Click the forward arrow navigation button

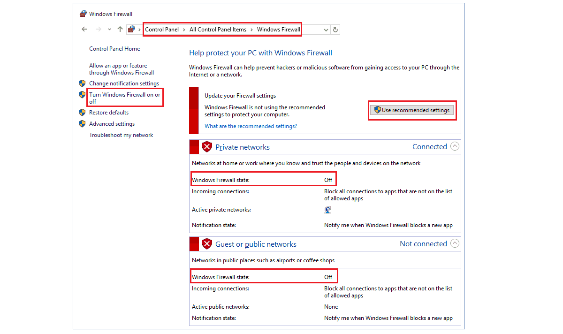tap(99, 29)
